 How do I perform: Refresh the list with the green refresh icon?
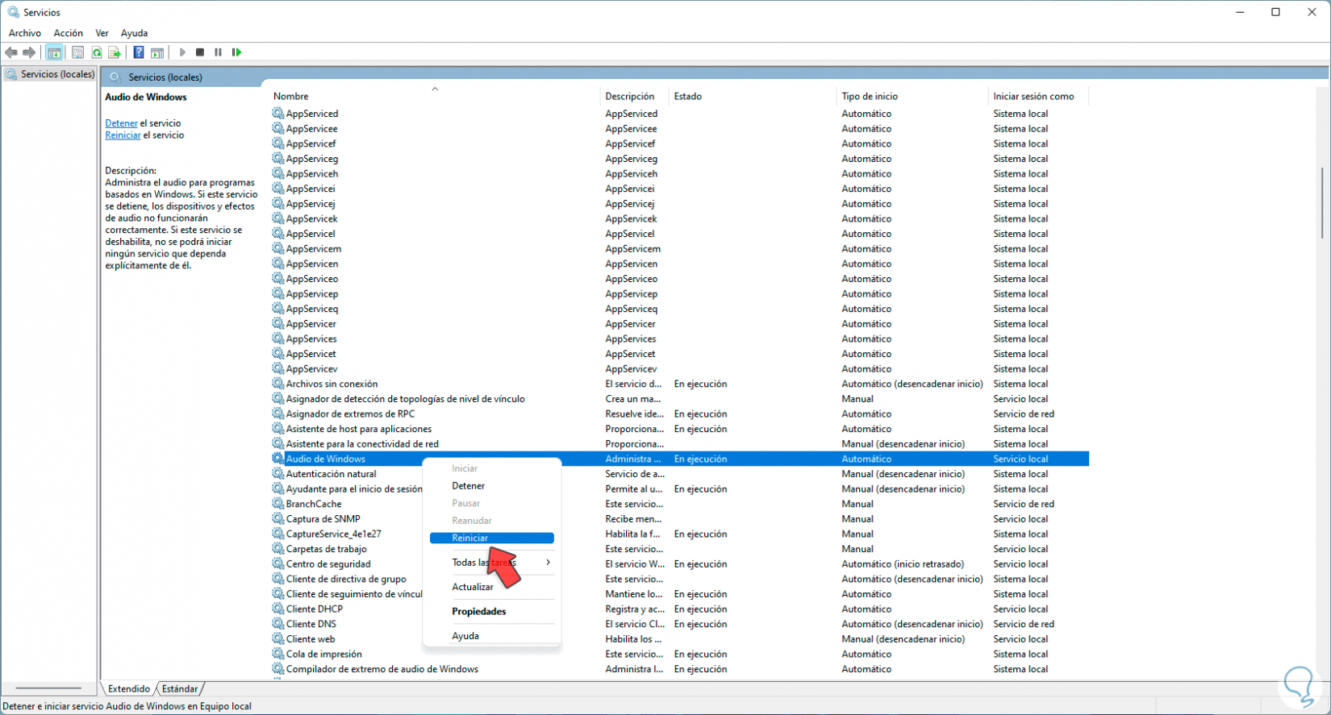tap(96, 52)
